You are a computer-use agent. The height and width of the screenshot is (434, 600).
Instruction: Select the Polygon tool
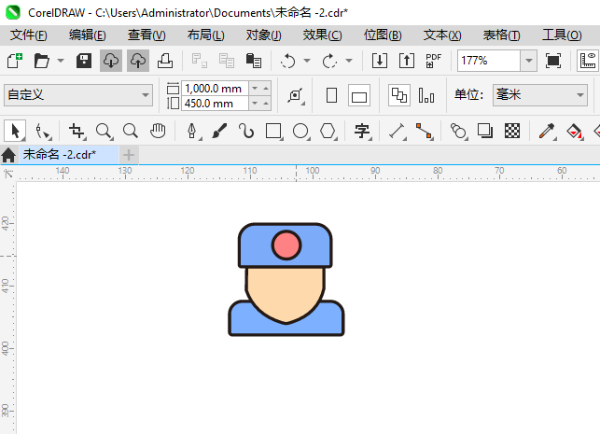(x=328, y=131)
